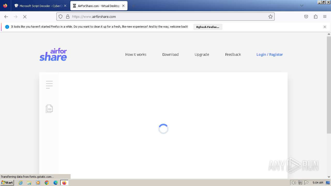Open the media player taskbar icon
This screenshot has height=186, width=331.
(x=38, y=183)
